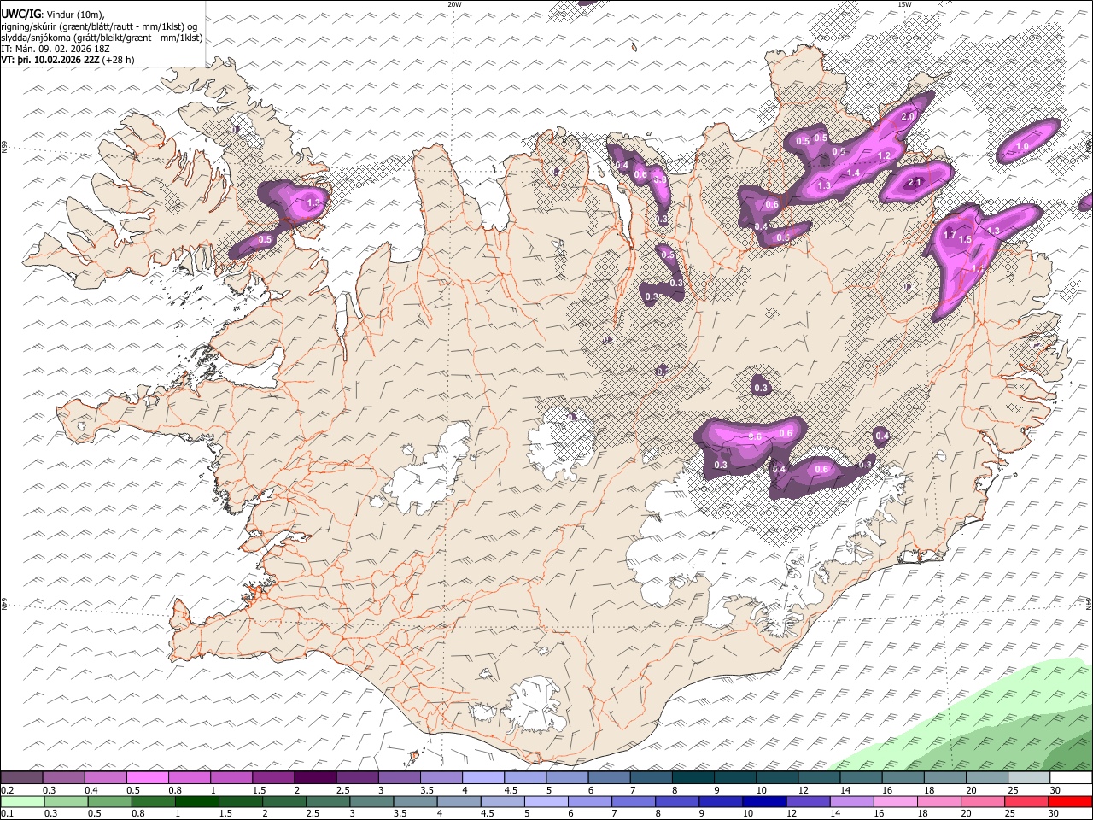1093x820 pixels.
Task: Click the light pink swatch labeled 16
Action: tap(897, 801)
